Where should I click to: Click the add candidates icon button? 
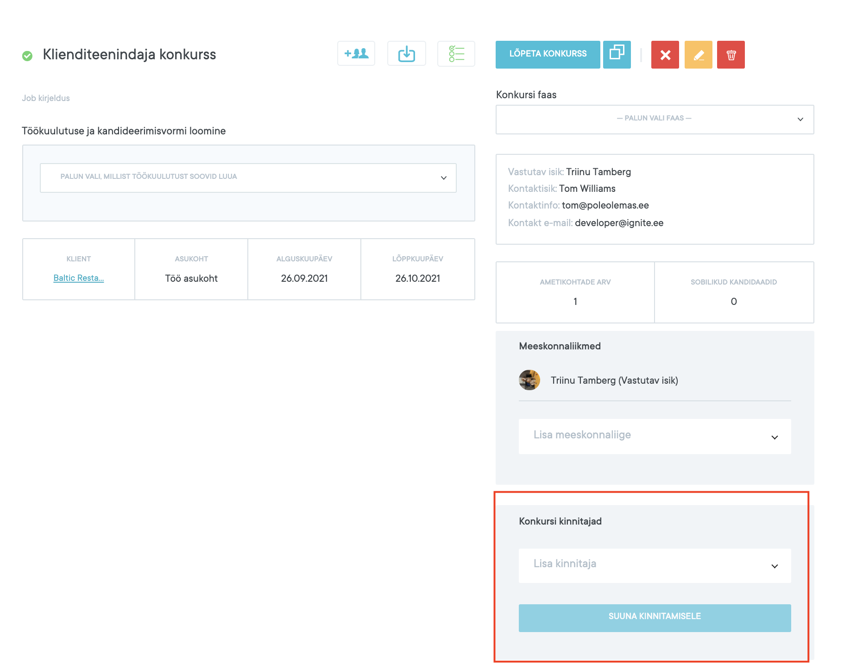[356, 54]
